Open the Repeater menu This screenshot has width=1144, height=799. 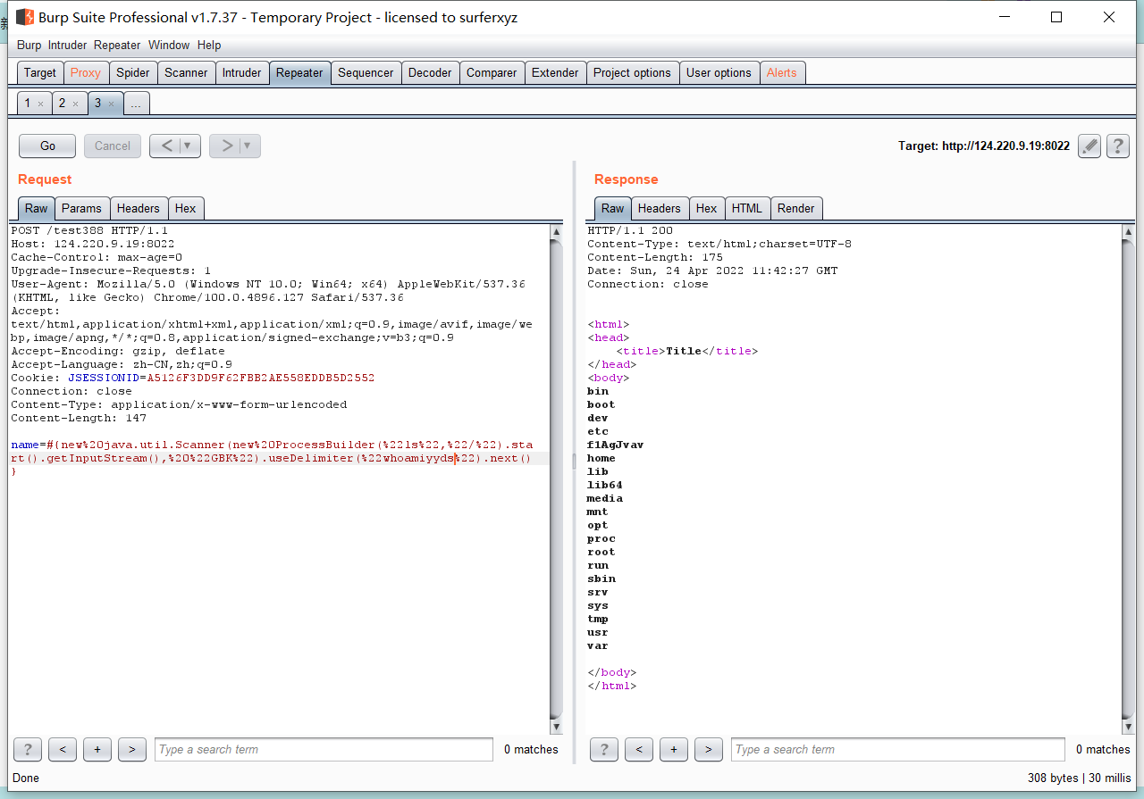[x=117, y=45]
